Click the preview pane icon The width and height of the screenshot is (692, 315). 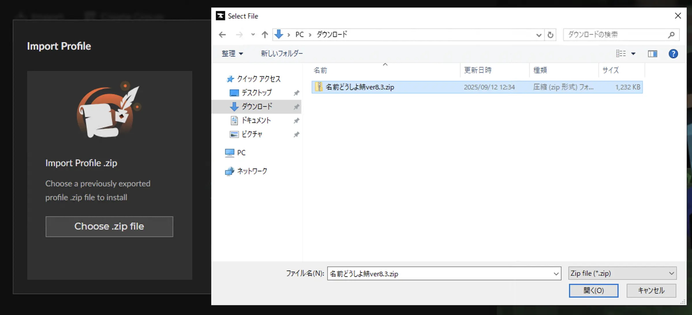pyautogui.click(x=652, y=54)
